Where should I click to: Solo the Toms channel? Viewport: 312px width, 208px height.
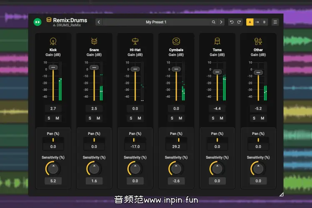click(x=213, y=118)
